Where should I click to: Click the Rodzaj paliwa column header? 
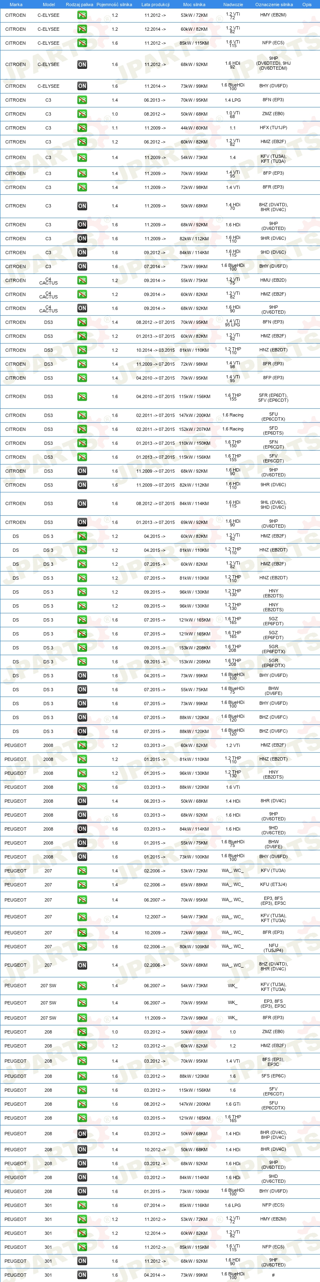79,5
